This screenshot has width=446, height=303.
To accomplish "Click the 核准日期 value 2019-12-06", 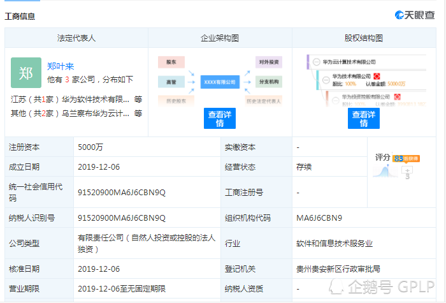I will pyautogui.click(x=99, y=269).
